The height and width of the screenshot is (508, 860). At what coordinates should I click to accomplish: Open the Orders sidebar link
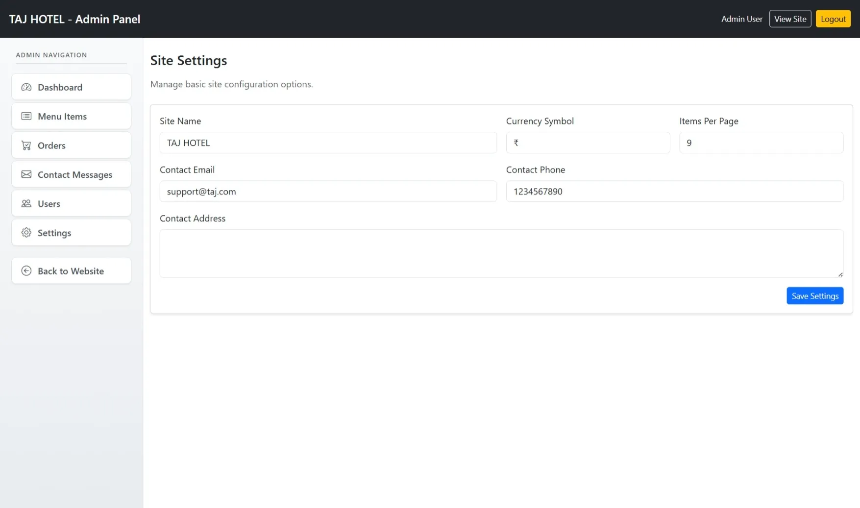[71, 145]
